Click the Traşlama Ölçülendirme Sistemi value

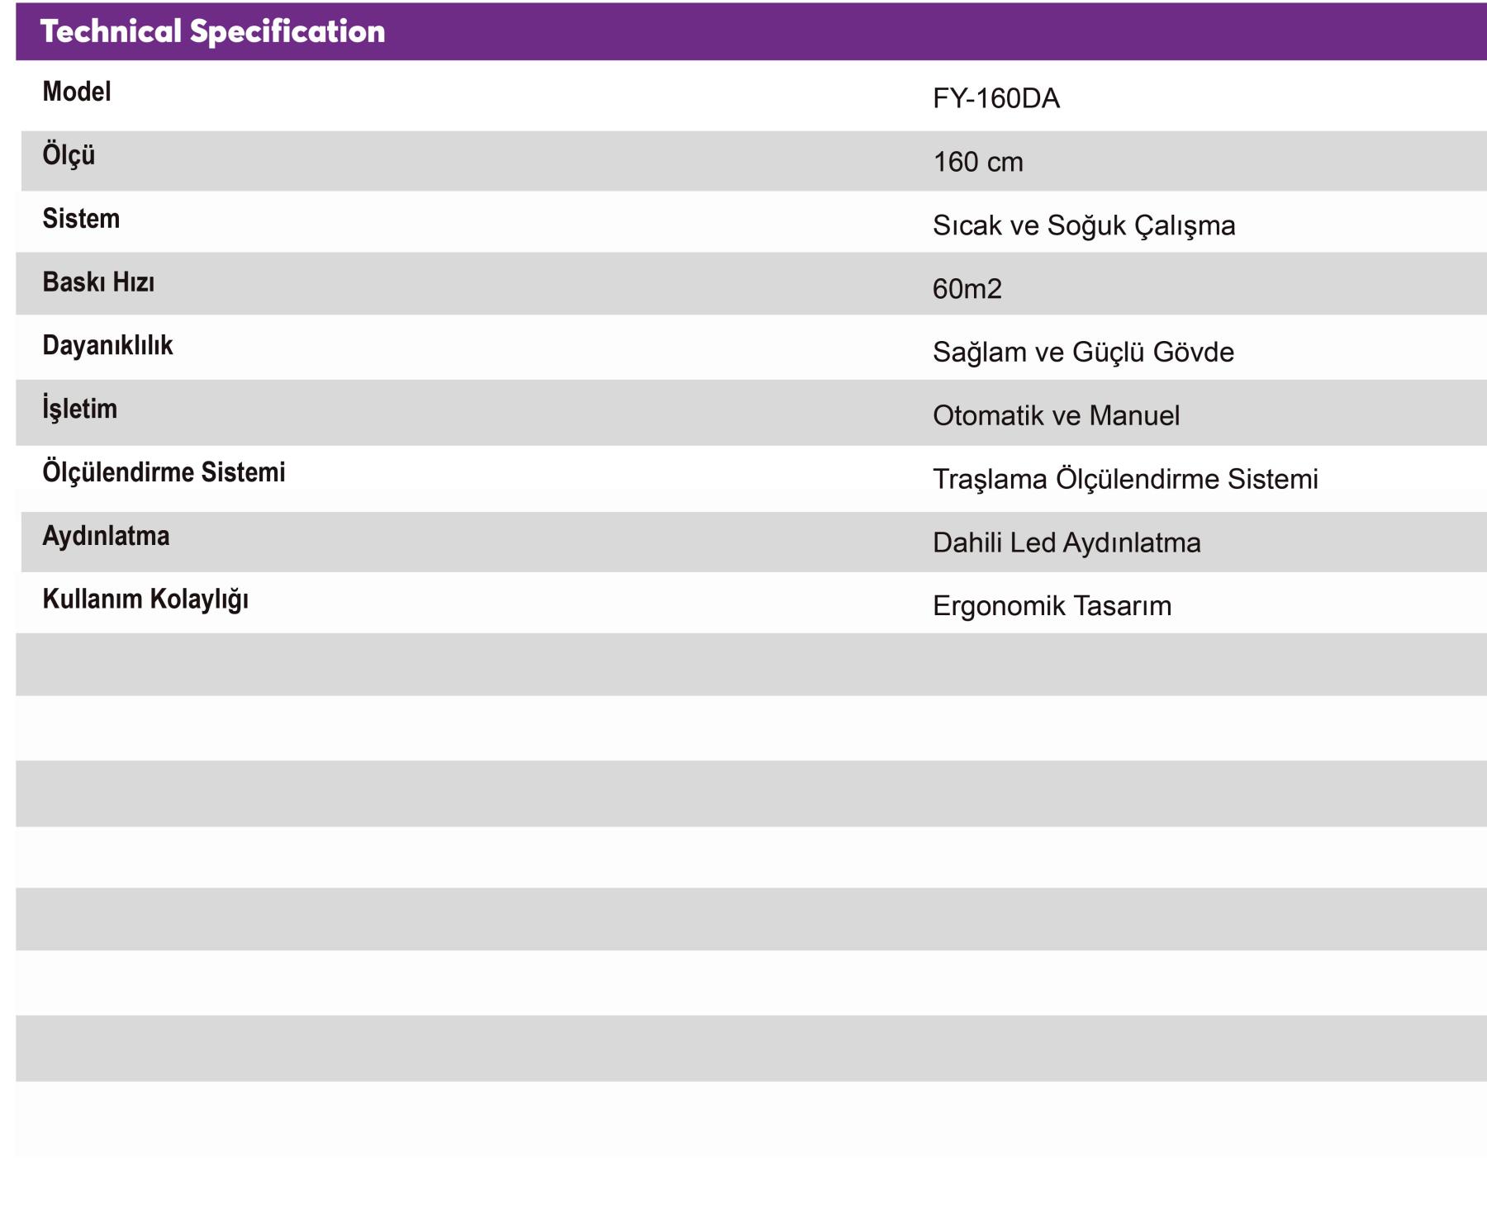click(1124, 479)
